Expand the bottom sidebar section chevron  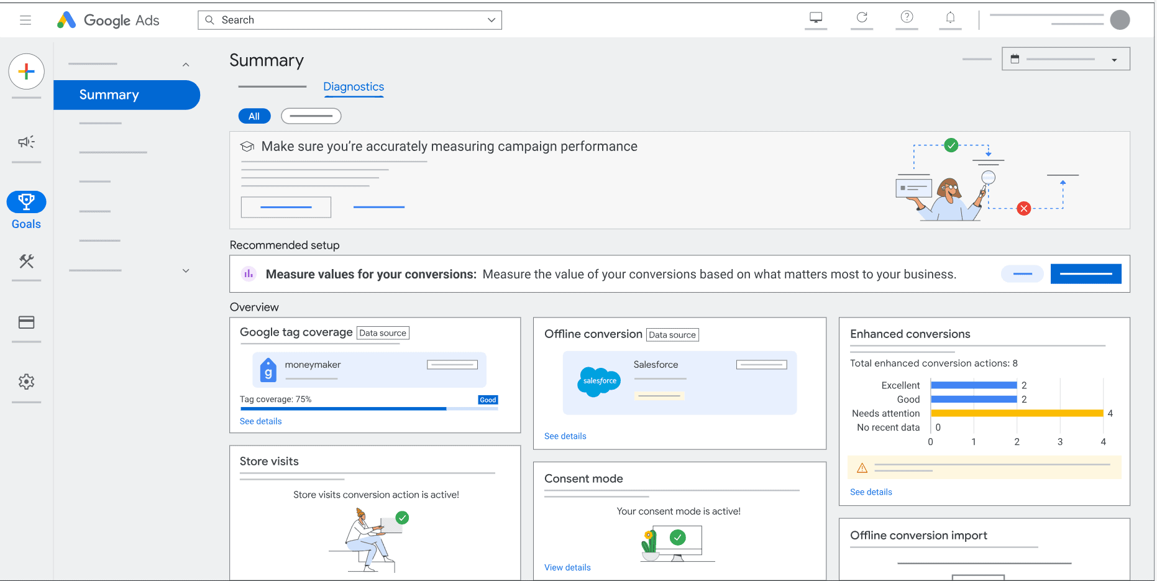tap(186, 271)
